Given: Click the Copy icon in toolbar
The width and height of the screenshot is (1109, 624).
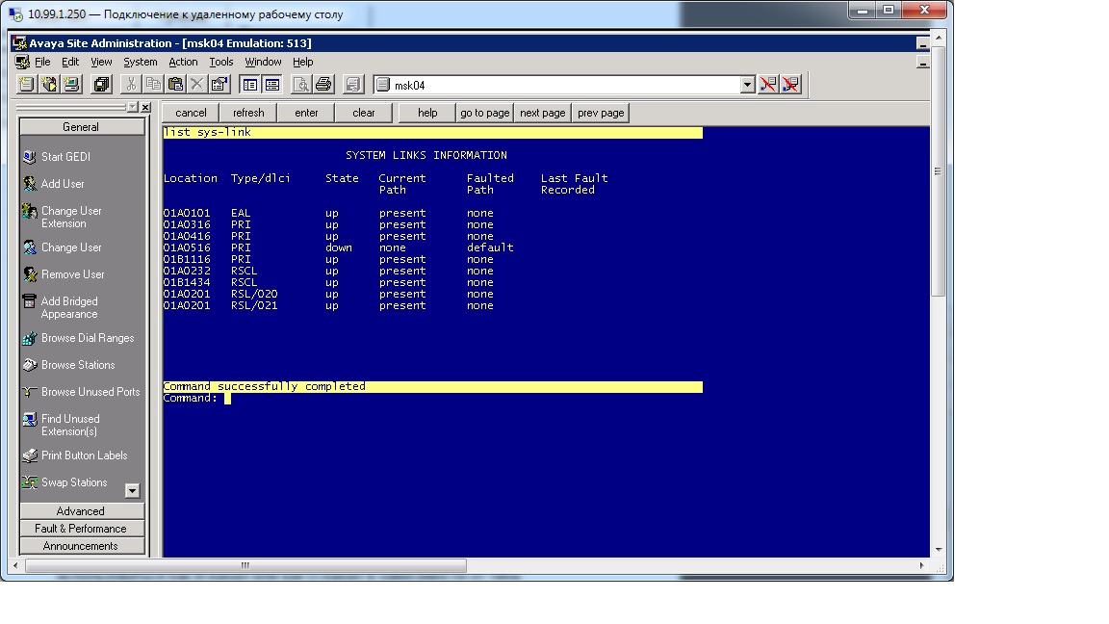Looking at the screenshot, I should (153, 85).
